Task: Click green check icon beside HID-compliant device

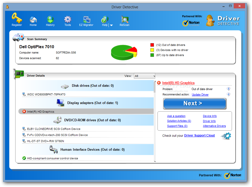Action: 24,158
